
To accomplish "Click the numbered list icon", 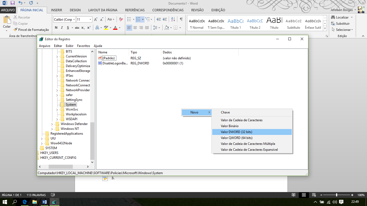I will 138,19.
